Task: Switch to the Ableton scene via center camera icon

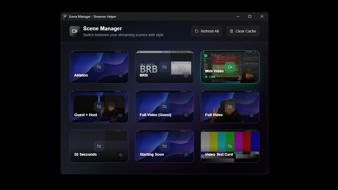Action: pos(99,67)
